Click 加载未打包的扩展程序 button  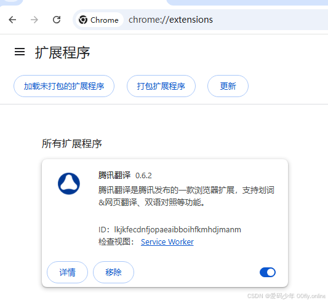(x=64, y=86)
